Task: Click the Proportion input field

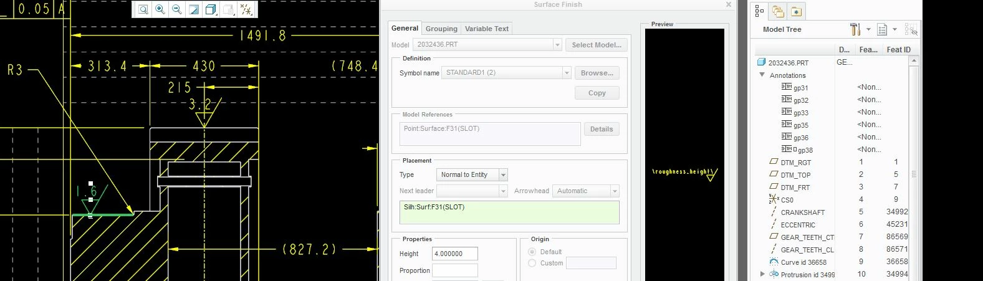Action: point(455,270)
